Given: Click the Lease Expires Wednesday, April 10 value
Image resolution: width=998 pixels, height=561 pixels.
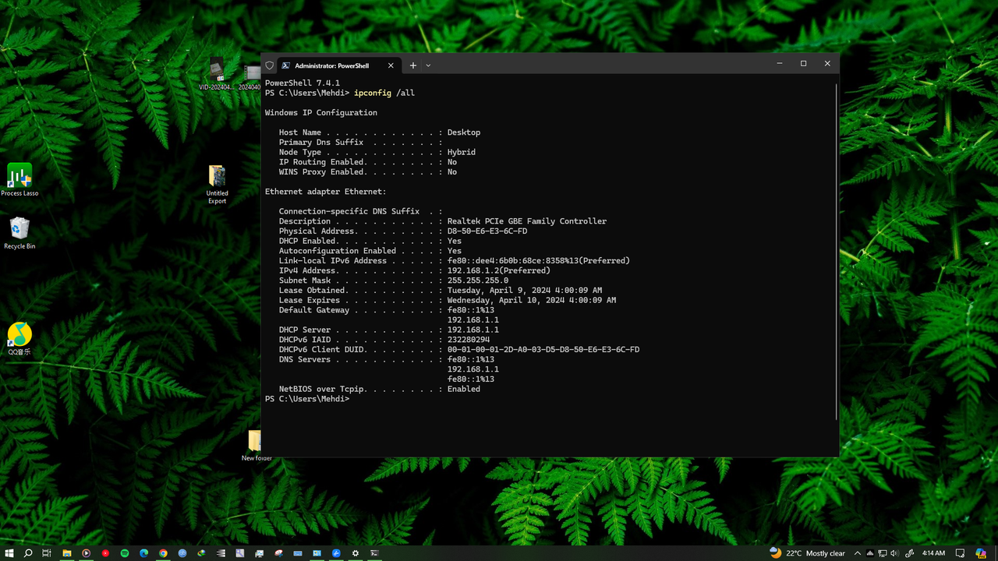Looking at the screenshot, I should click(x=532, y=300).
